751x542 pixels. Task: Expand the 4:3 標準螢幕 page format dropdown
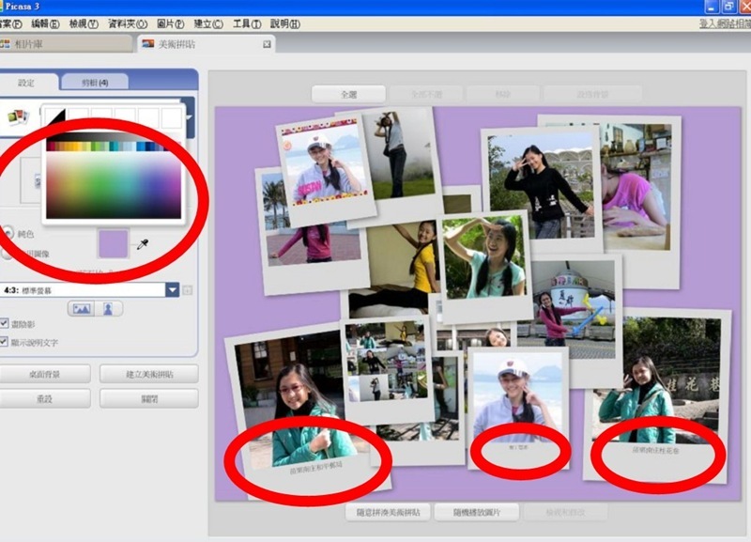coord(173,290)
